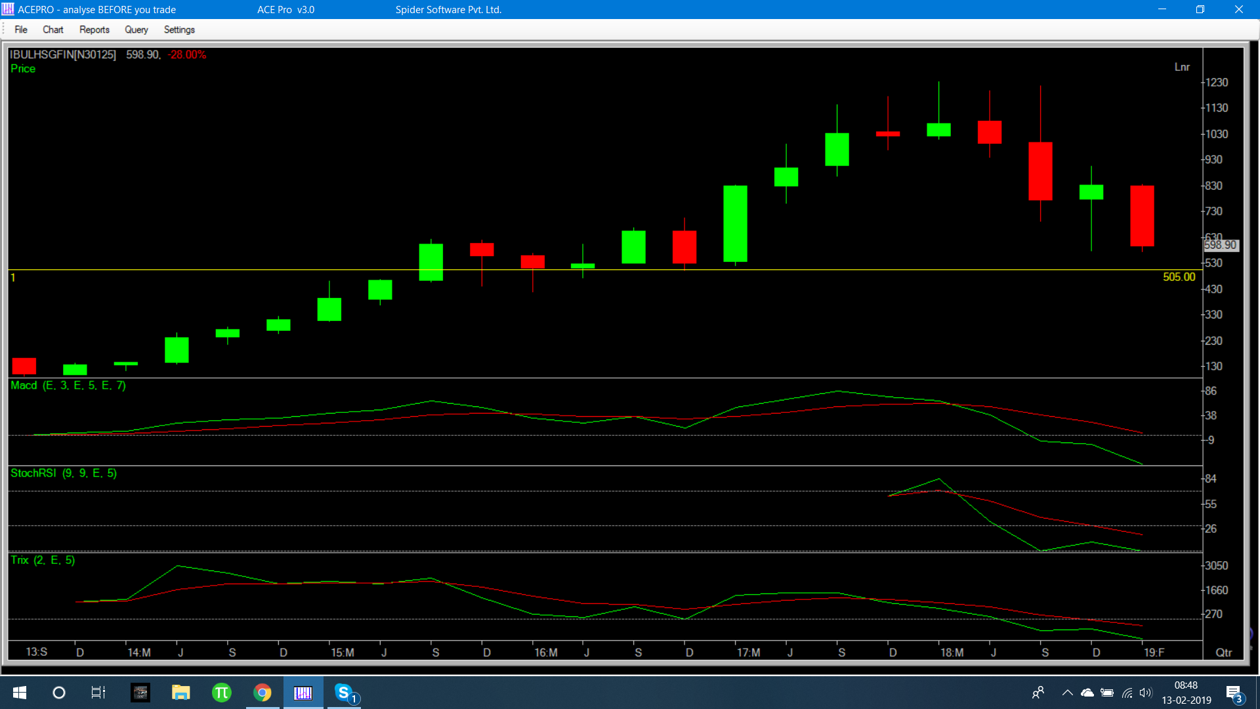This screenshot has height=709, width=1260.
Task: Click the green Pi app taskbar icon
Action: pos(222,693)
